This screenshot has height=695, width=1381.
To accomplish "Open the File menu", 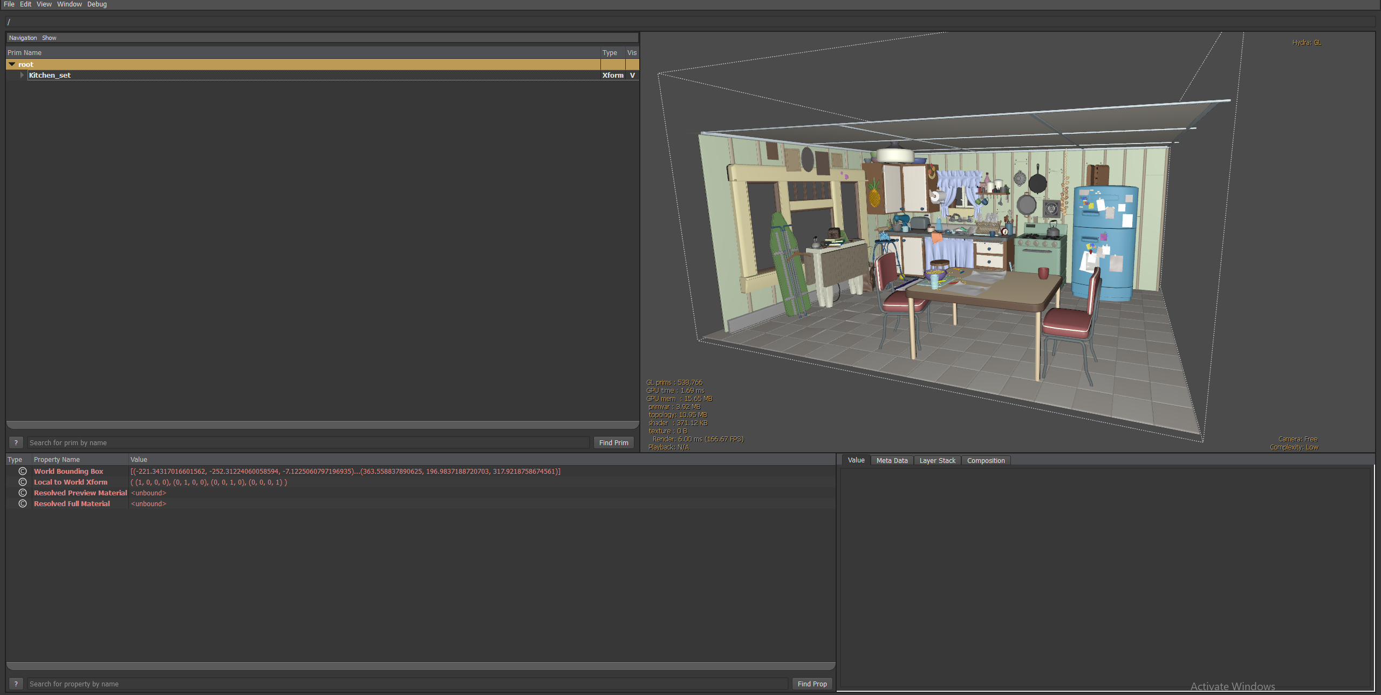I will click(9, 4).
